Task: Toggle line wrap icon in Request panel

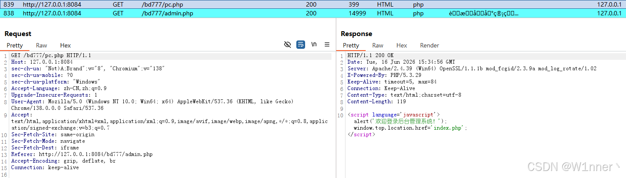Action: (301, 44)
